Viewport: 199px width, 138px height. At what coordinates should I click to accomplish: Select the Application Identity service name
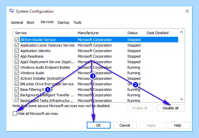[36, 51]
